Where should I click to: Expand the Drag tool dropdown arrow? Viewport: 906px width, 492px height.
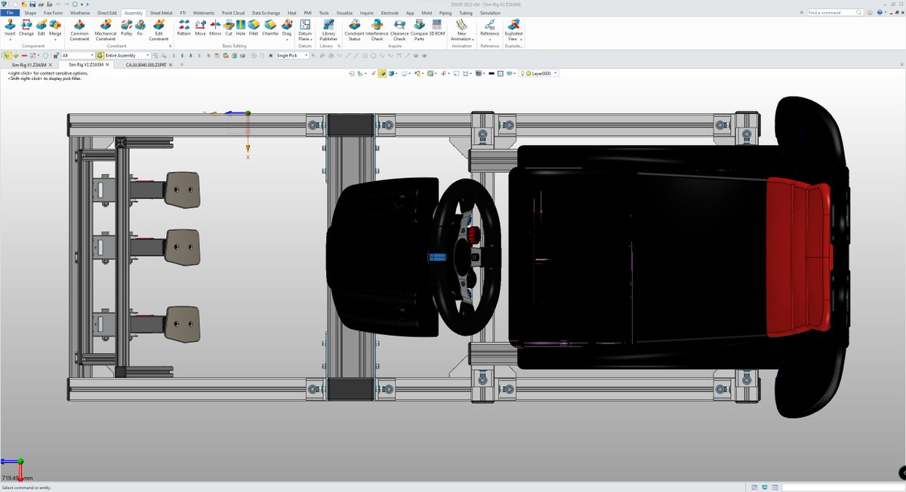point(287,39)
